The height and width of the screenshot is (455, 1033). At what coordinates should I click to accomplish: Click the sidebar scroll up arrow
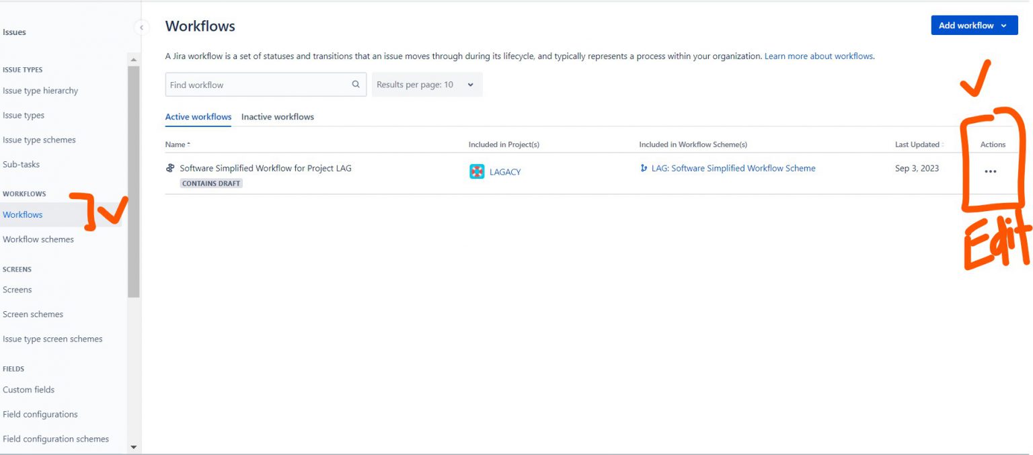tap(133, 60)
